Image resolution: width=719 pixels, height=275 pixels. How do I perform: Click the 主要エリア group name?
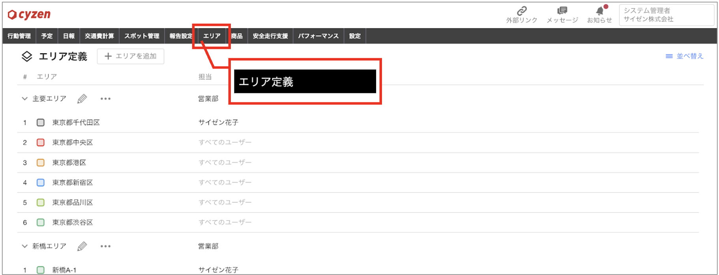coord(49,98)
